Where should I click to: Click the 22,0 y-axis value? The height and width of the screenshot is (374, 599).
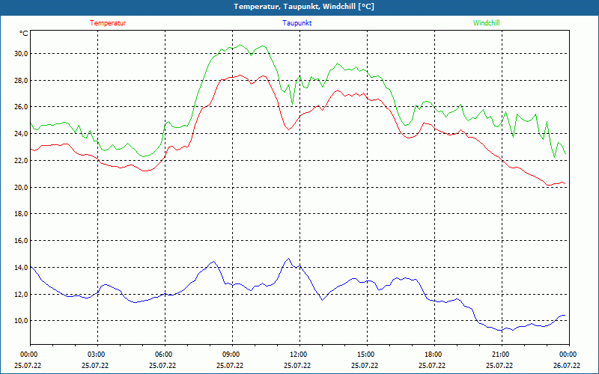(x=22, y=161)
